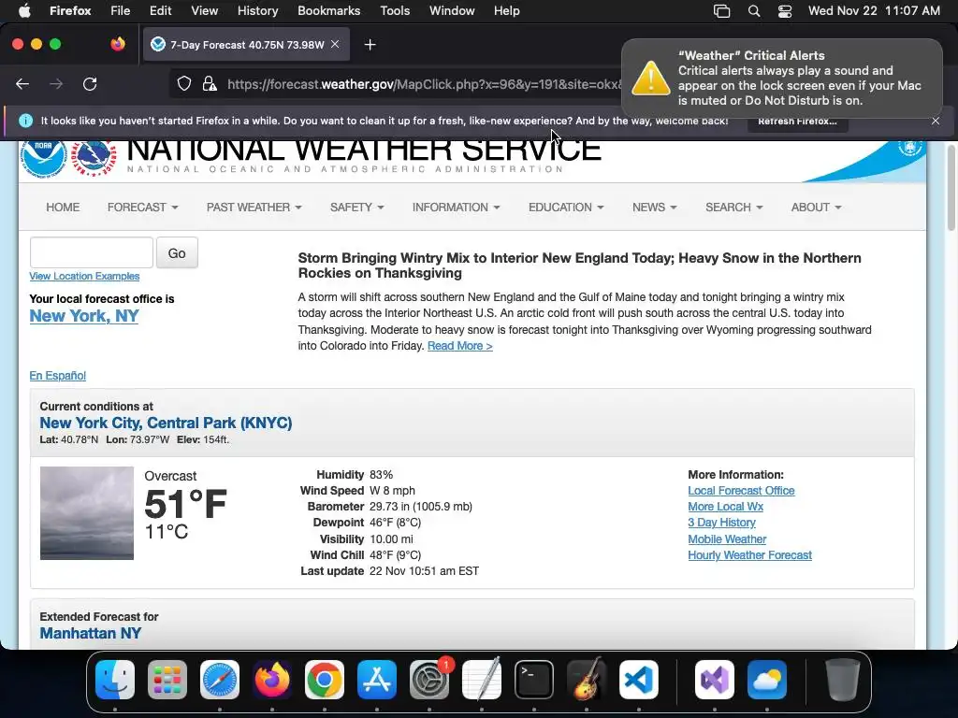
Task: Open System Settings with notification badge
Action: 429,680
